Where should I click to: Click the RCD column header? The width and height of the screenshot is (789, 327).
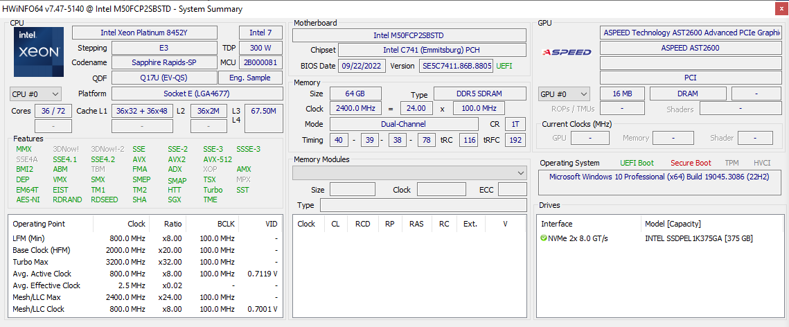(x=363, y=224)
